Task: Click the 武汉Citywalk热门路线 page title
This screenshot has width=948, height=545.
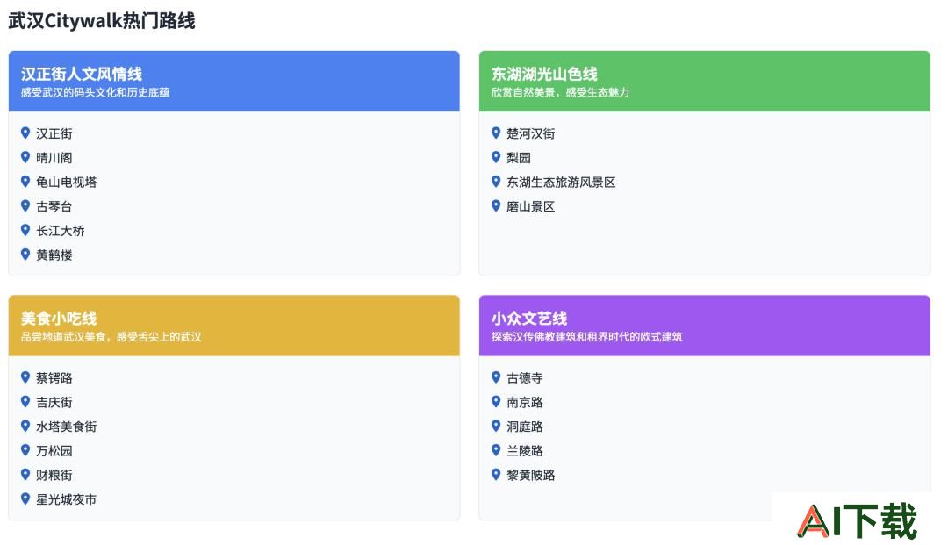Action: (102, 20)
